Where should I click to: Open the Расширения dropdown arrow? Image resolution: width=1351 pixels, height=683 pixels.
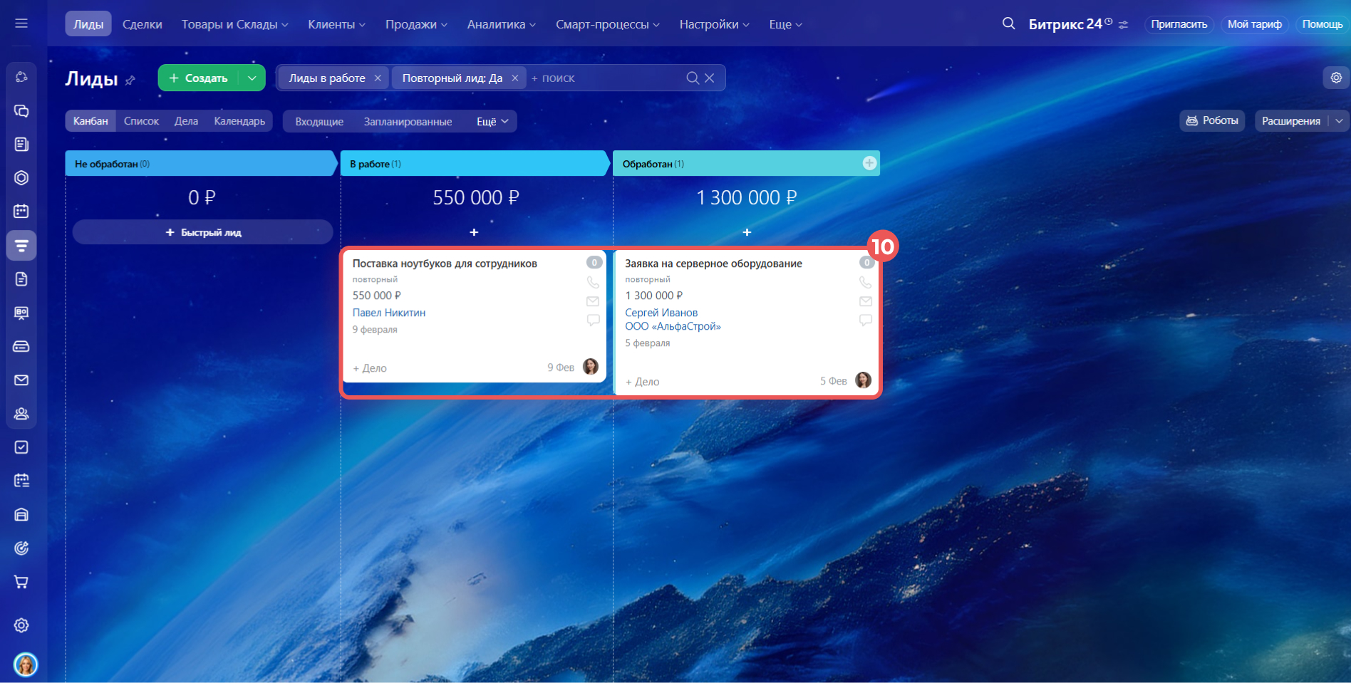[x=1339, y=121]
